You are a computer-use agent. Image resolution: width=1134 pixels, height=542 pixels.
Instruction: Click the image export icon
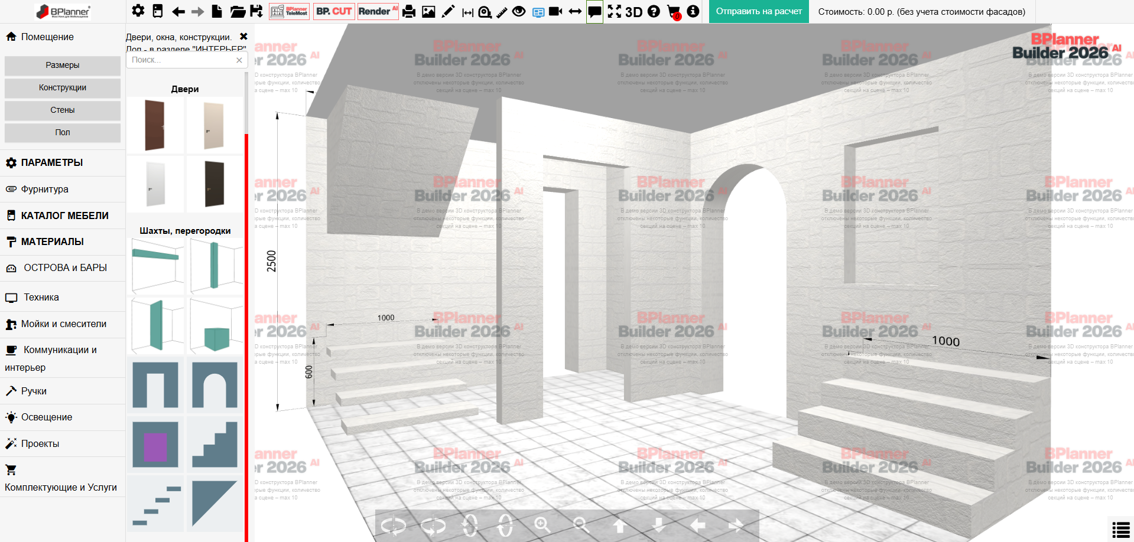point(428,12)
